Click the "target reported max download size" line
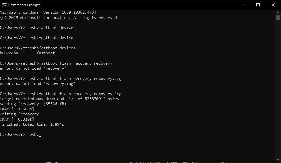 tap(59, 99)
